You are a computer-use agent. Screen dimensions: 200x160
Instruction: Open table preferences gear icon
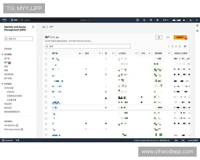185,46
